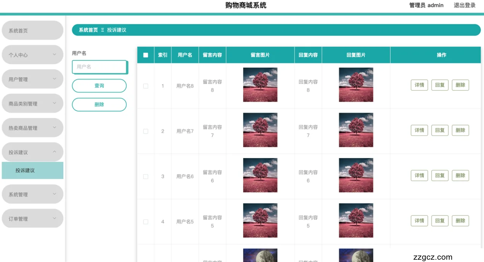Check the checkbox for 用户名8 row
Image resolution: width=484 pixels, height=262 pixels.
(x=146, y=86)
